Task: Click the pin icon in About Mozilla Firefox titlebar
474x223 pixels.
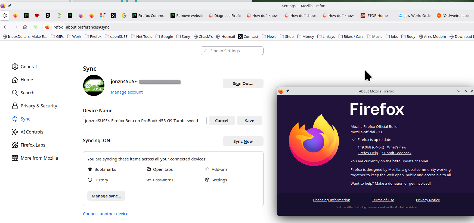Action: (x=287, y=91)
